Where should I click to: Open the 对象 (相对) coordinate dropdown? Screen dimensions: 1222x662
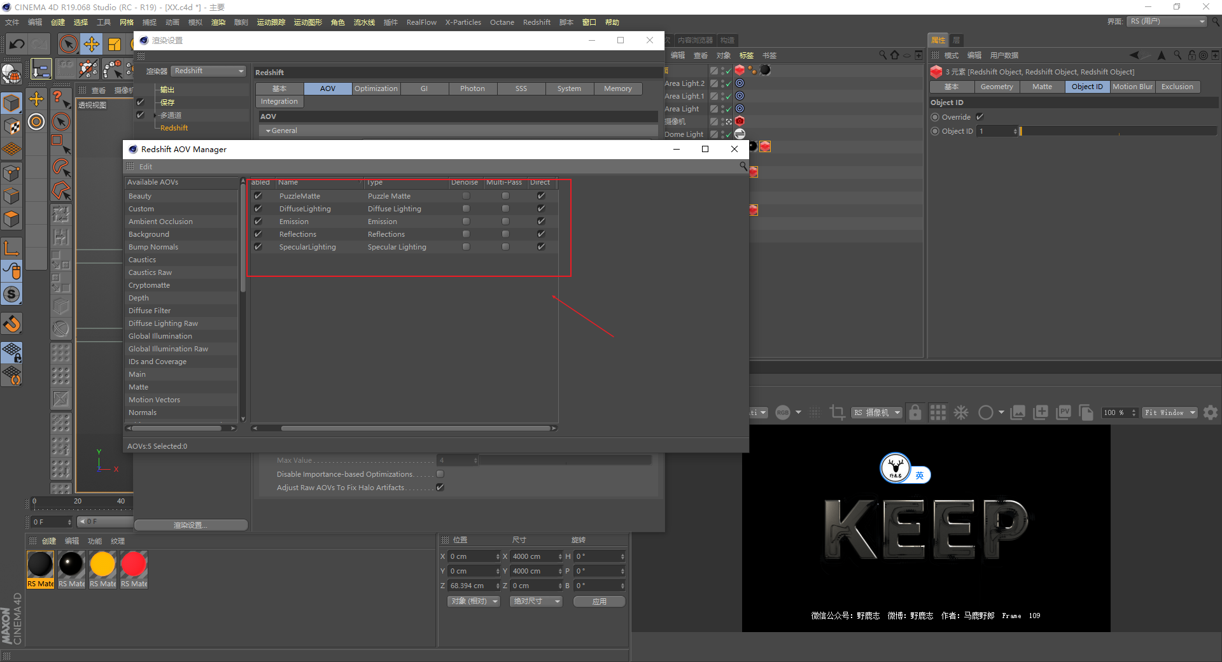click(474, 602)
